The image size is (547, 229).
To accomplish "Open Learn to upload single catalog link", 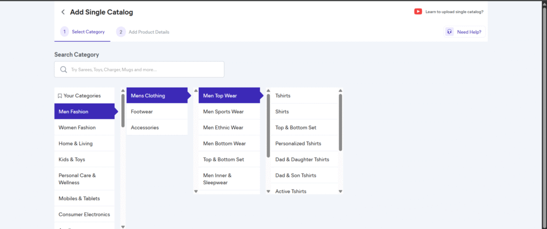I will click(454, 12).
